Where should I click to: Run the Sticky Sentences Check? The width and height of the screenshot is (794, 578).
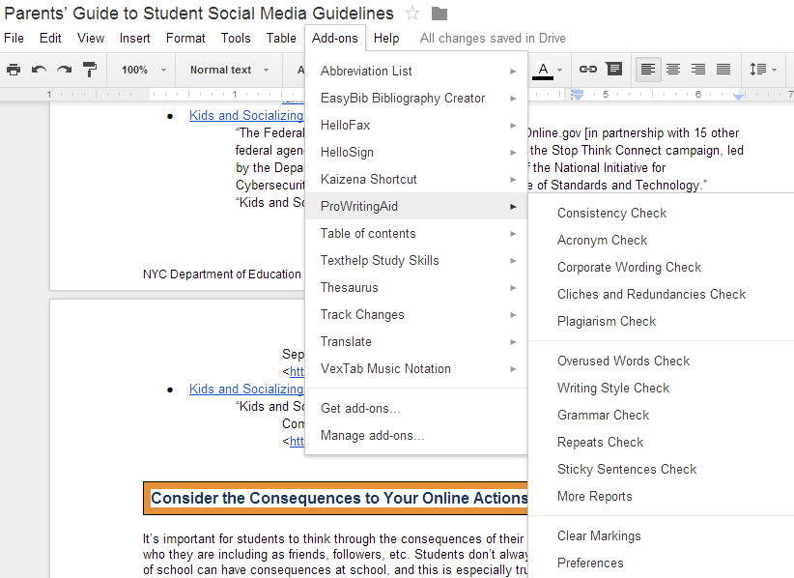pos(661,470)
